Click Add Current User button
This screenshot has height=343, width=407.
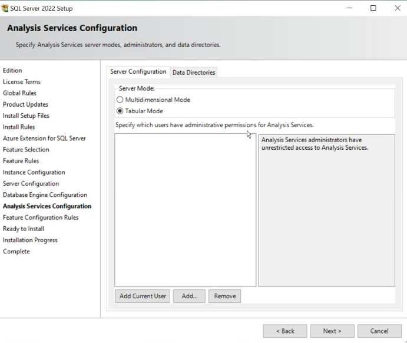coord(143,296)
